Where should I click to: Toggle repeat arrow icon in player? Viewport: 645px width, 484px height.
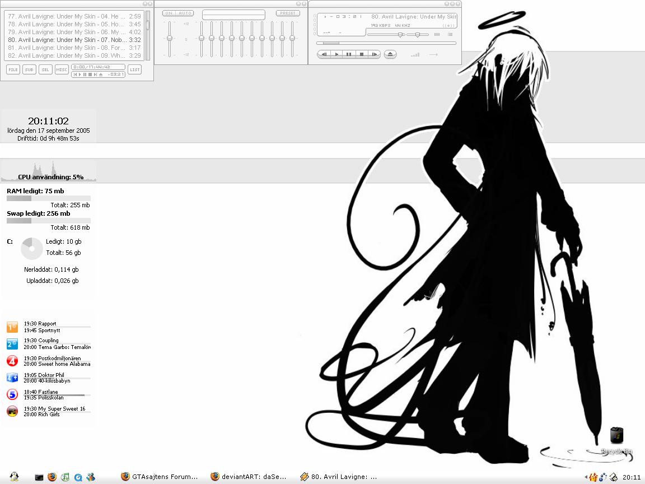[433, 54]
